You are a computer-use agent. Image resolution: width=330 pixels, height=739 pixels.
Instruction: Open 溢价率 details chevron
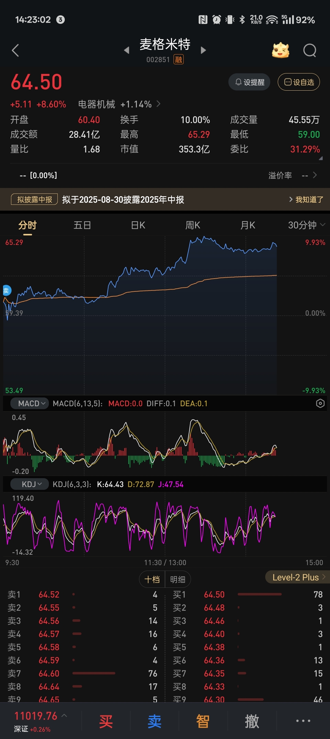(x=315, y=175)
